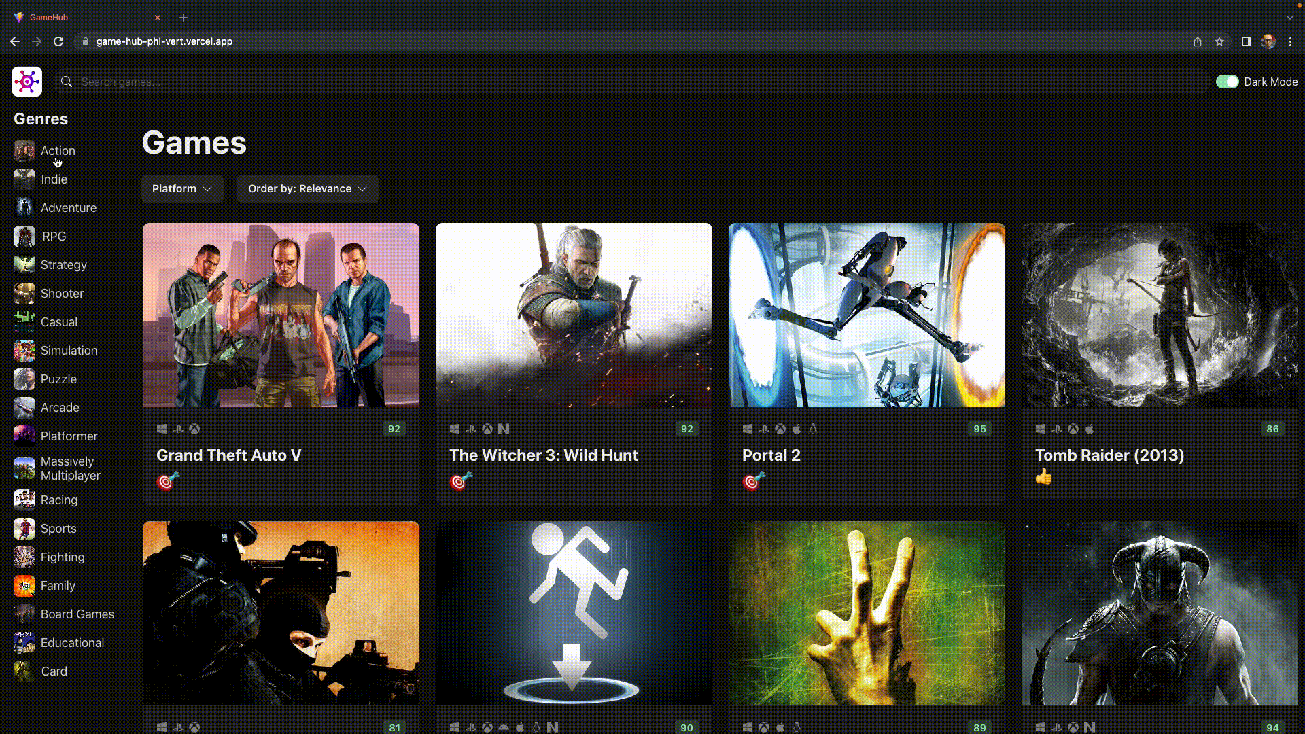Choose the Platformer genre
1305x734 pixels.
(x=69, y=436)
